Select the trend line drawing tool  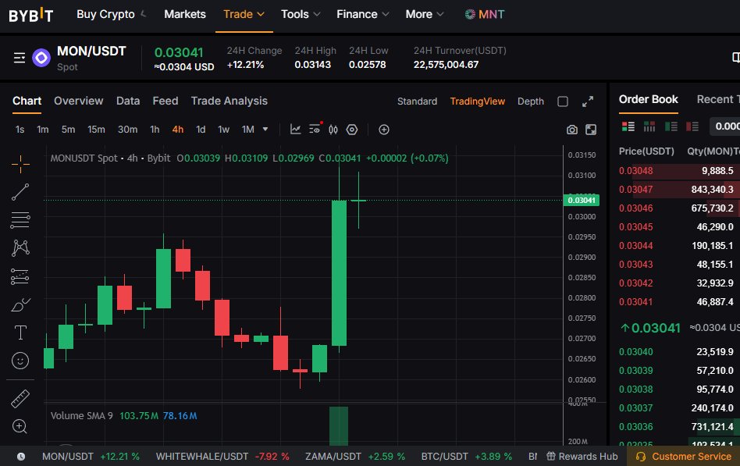click(20, 192)
